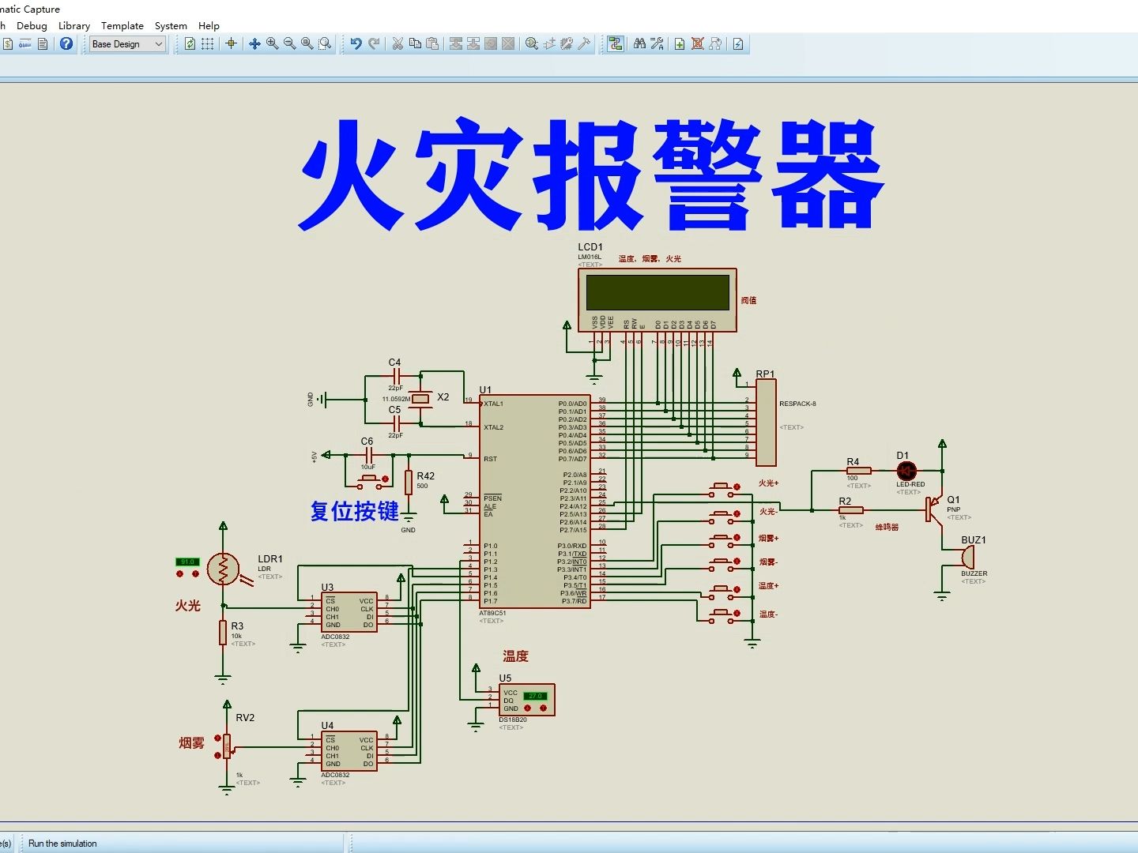1138x853 pixels.
Task: Click the Bill of Materials icon
Action: [x=8, y=43]
